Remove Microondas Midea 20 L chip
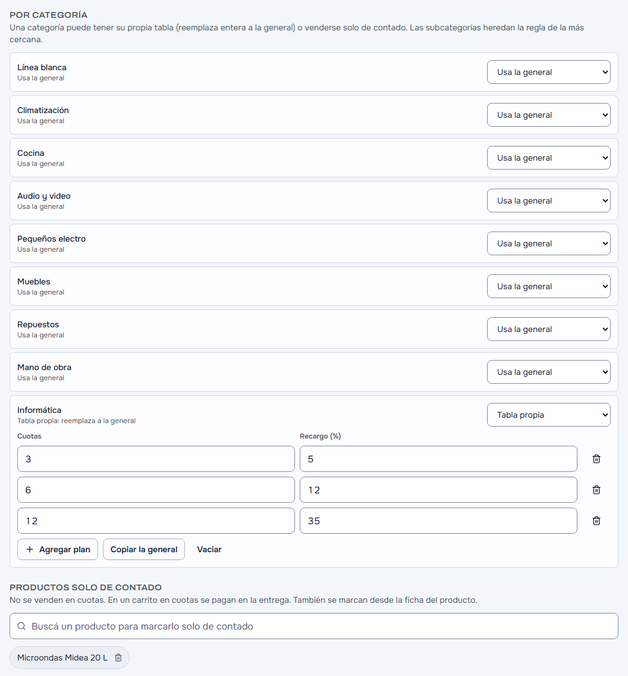This screenshot has height=676, width=628. (x=118, y=658)
